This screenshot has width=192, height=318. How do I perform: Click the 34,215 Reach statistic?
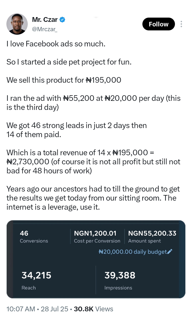coord(36,280)
